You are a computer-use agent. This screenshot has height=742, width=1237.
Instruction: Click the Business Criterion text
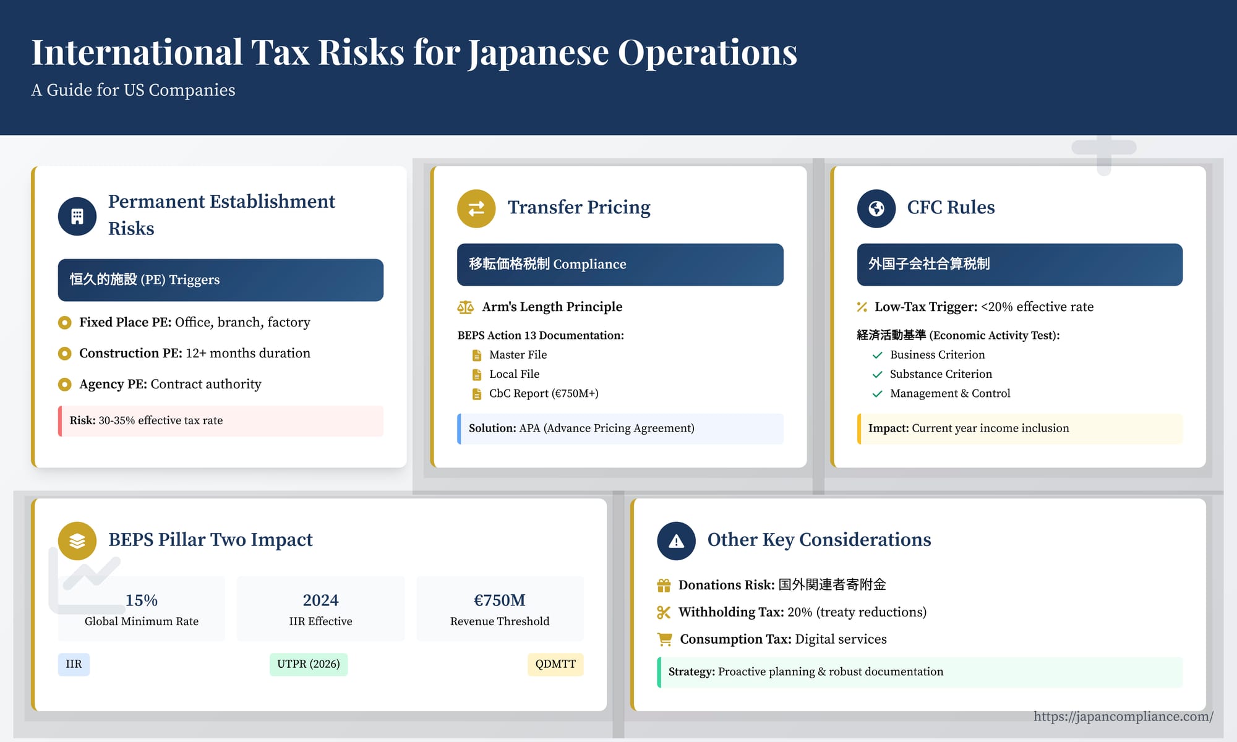938,355
